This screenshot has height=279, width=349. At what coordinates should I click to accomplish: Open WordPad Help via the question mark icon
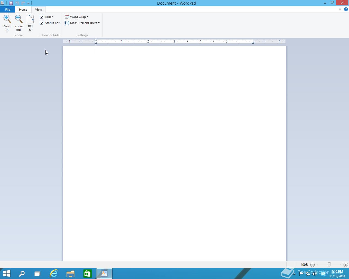346,9
